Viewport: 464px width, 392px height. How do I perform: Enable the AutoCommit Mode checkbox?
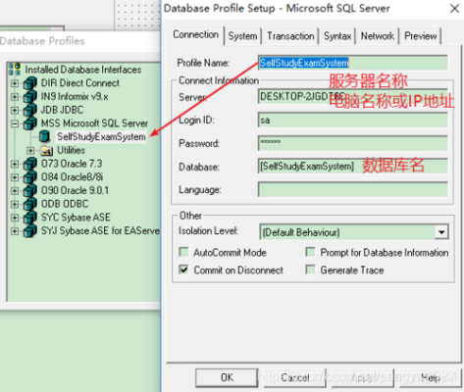click(183, 252)
